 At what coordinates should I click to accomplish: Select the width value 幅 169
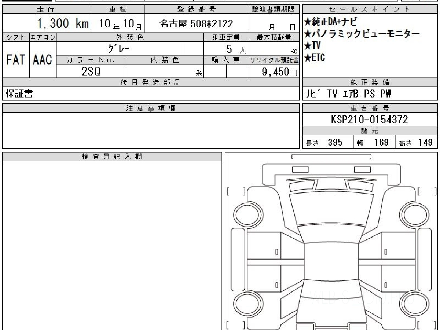373,142
